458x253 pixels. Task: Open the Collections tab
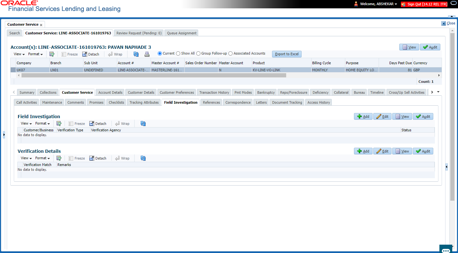point(48,92)
